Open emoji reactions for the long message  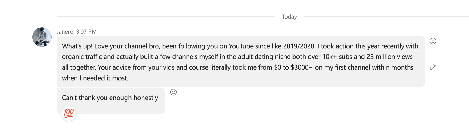click(433, 41)
